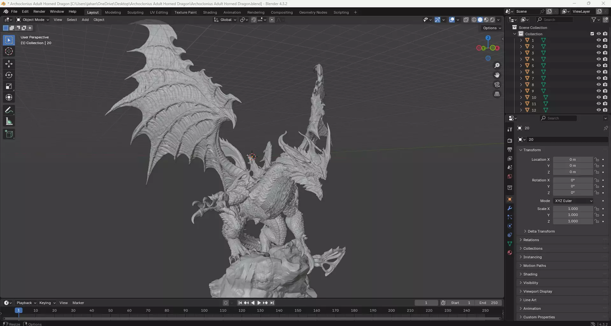This screenshot has height=326, width=611.
Task: Disable object 3 in renders
Action: coord(605,53)
